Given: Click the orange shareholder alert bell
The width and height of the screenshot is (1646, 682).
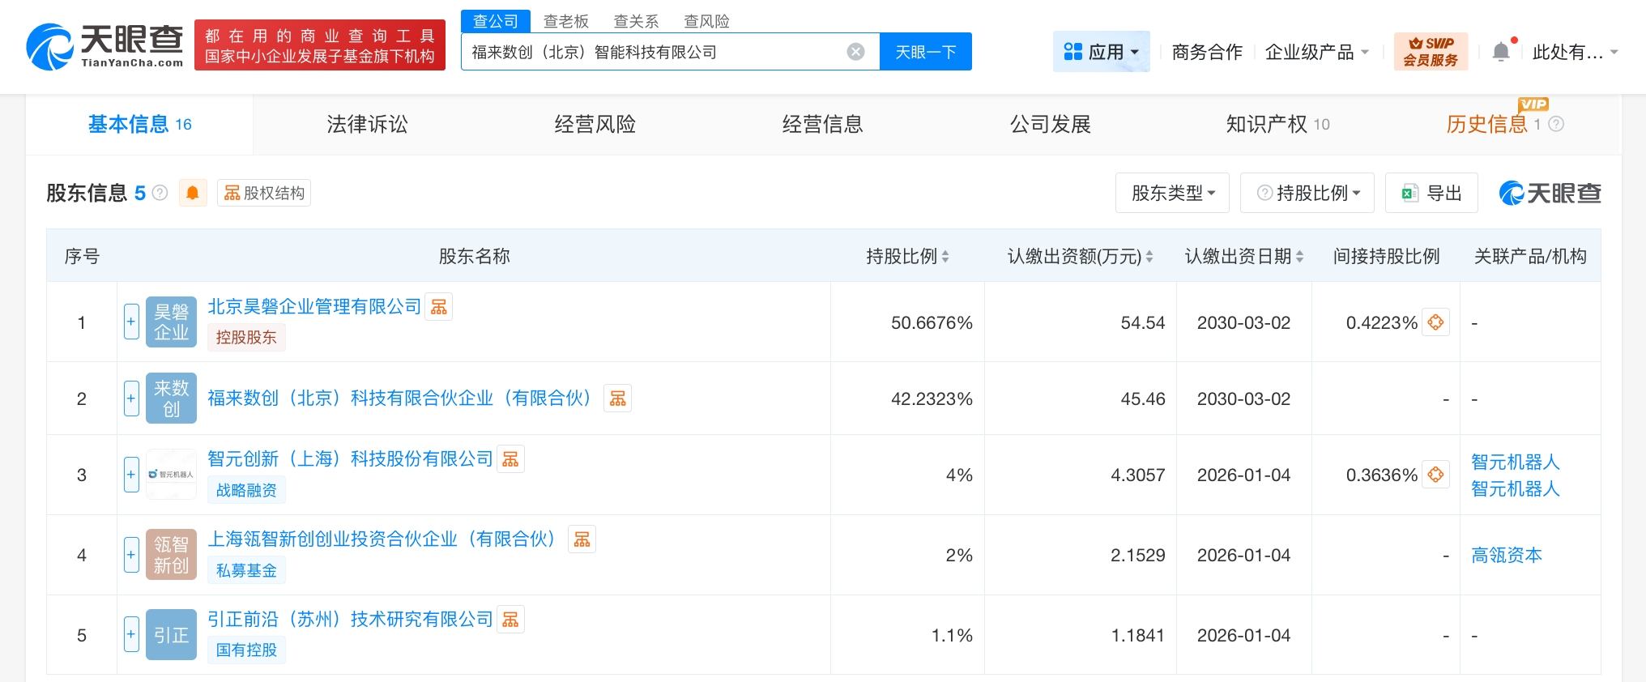Looking at the screenshot, I should click(x=193, y=193).
